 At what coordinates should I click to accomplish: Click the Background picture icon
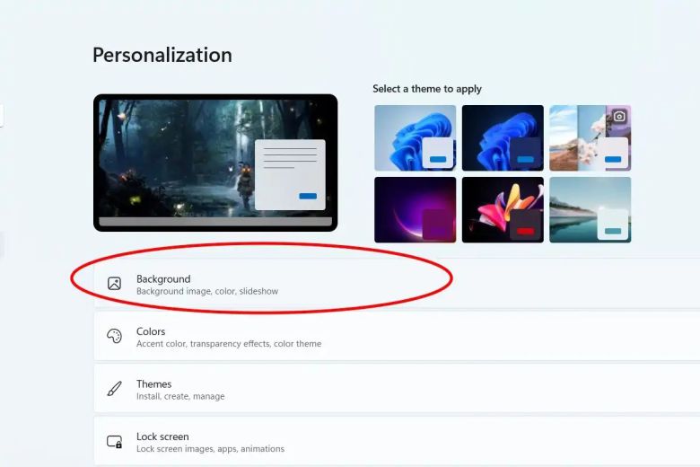[114, 284]
